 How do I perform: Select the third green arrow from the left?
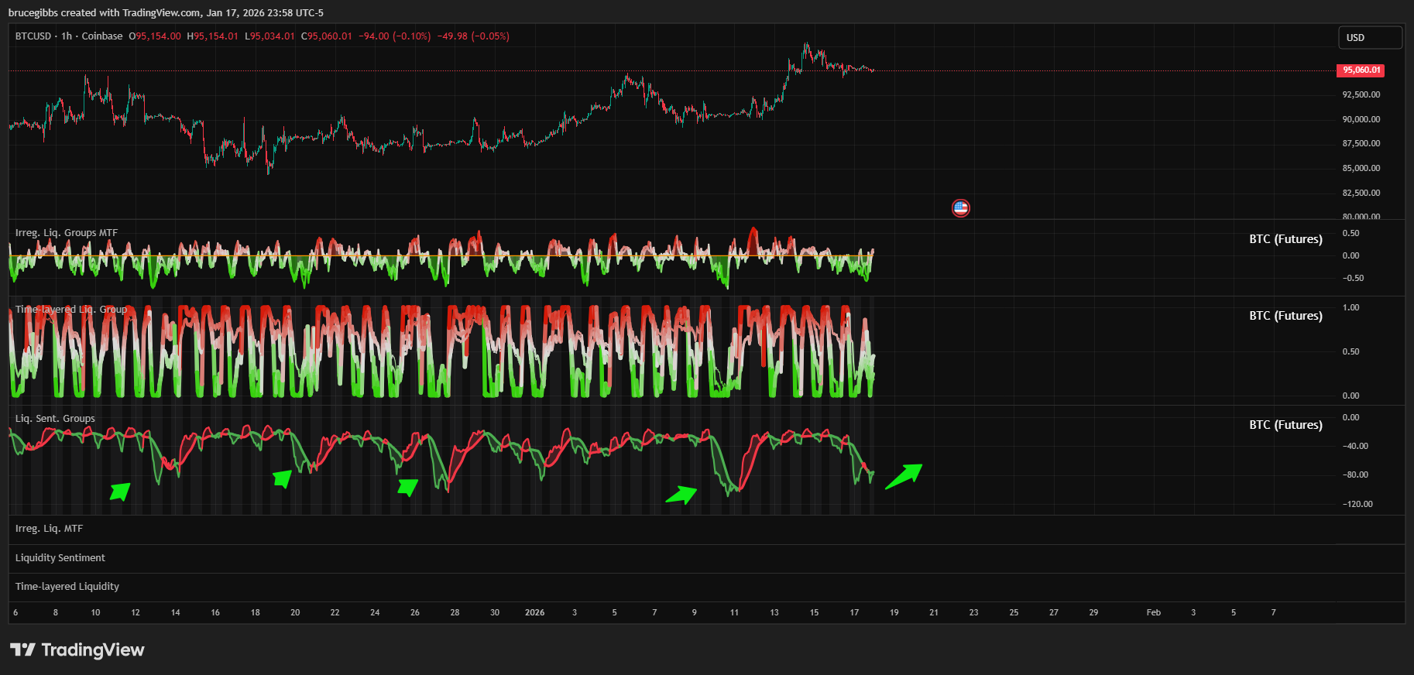point(407,487)
